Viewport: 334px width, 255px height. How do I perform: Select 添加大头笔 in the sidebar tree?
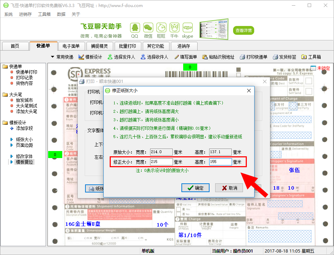click(26, 111)
